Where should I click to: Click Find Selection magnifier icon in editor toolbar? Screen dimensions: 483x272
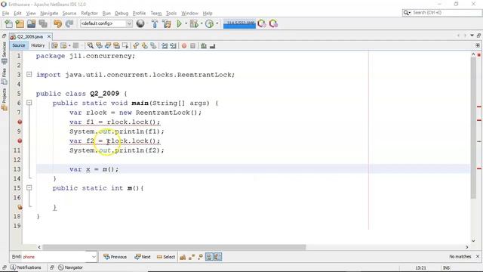tap(91, 45)
